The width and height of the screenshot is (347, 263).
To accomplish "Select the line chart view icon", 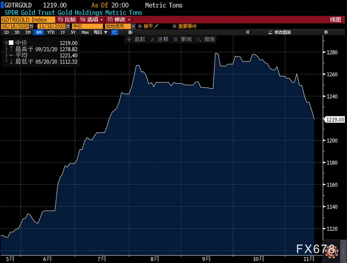I will point(115,32).
